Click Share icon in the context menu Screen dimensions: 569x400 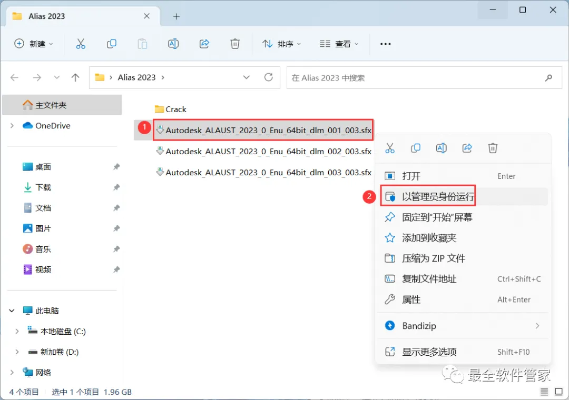[x=467, y=148]
